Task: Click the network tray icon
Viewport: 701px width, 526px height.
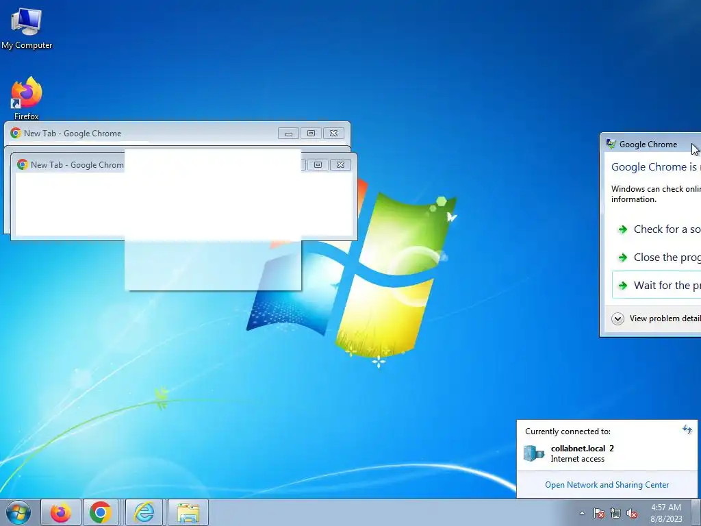Action: point(615,513)
